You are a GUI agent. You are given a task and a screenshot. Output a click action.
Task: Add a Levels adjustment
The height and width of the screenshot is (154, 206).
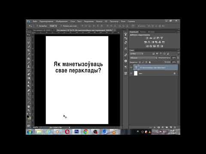pos(151,38)
